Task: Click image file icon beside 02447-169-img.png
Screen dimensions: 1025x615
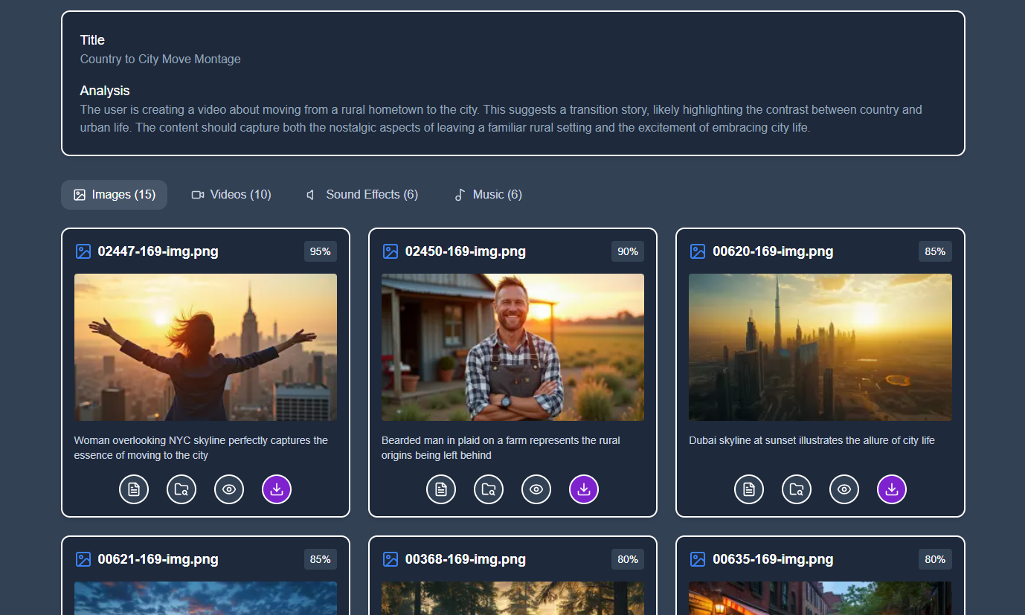Action: [x=83, y=251]
